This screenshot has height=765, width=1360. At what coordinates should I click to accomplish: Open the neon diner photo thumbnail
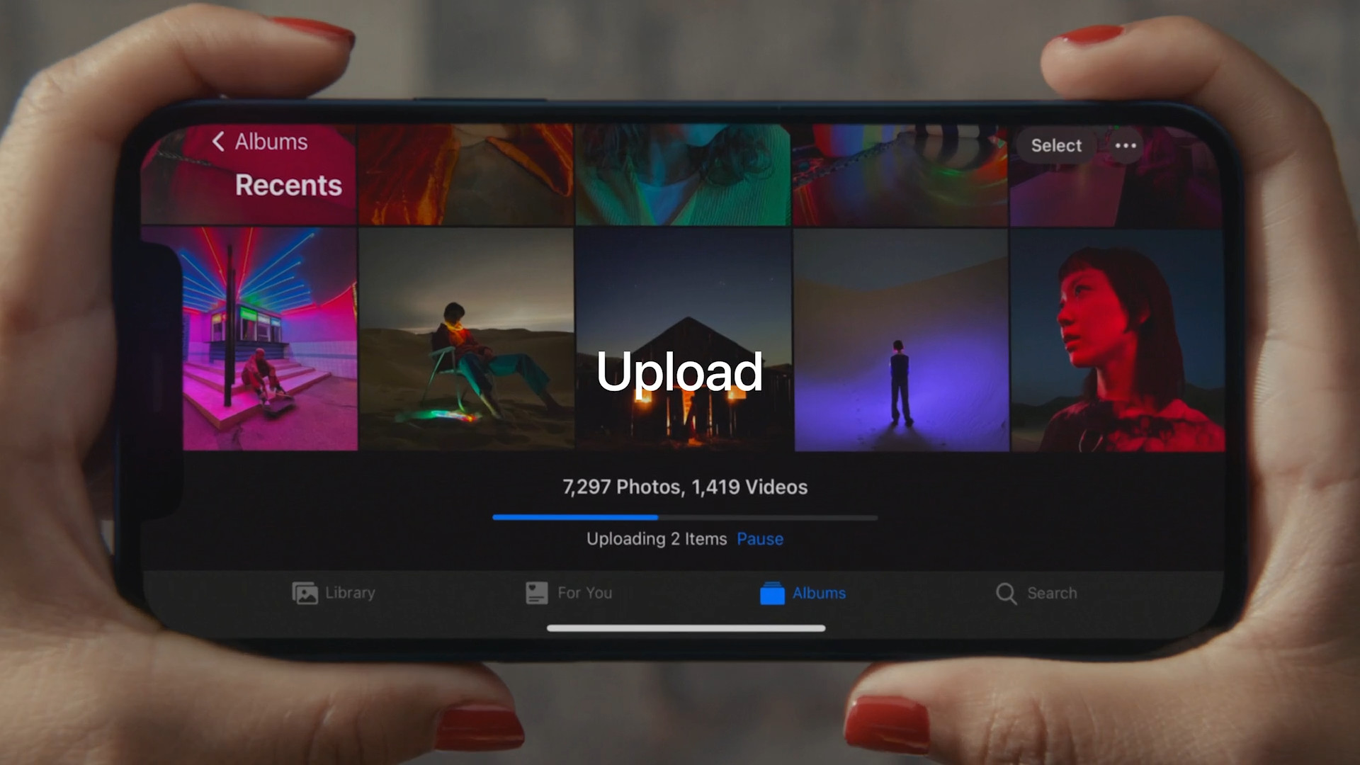point(269,340)
